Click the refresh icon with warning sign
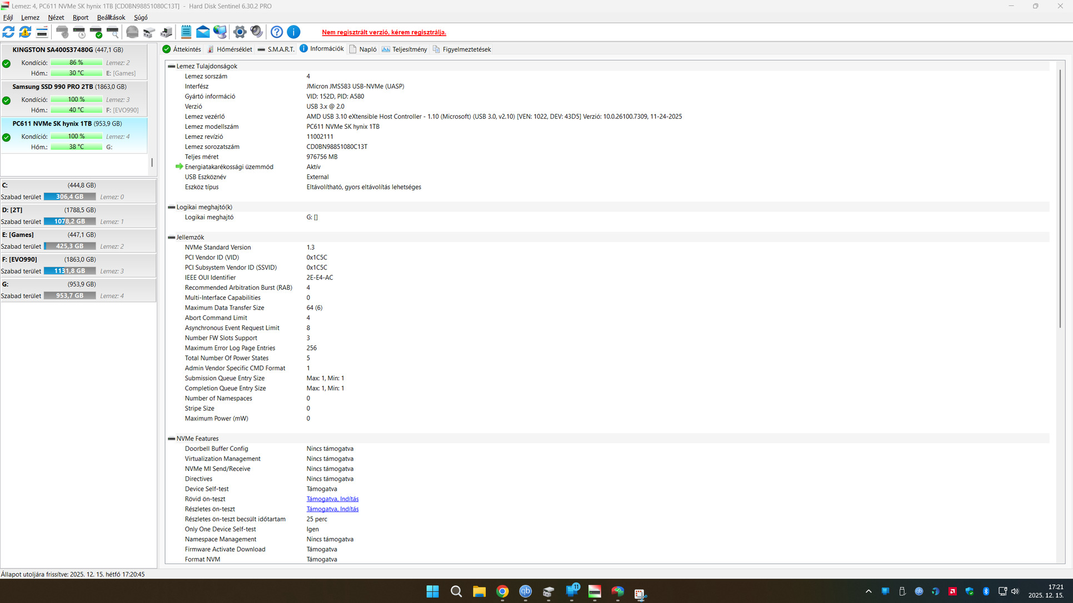 click(x=25, y=32)
